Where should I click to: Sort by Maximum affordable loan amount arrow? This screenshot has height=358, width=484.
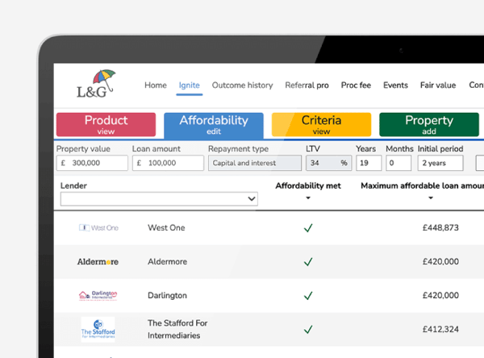(431, 198)
